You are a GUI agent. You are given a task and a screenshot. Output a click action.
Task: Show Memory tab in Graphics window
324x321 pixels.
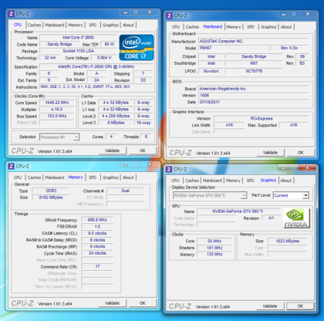(x=233, y=181)
